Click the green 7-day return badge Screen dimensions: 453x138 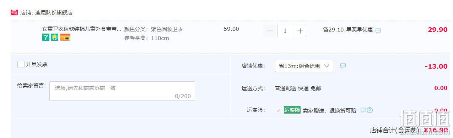[x=45, y=38]
